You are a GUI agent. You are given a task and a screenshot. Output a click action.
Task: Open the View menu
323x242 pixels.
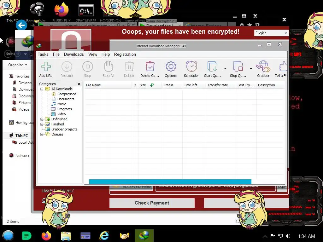tap(93, 54)
